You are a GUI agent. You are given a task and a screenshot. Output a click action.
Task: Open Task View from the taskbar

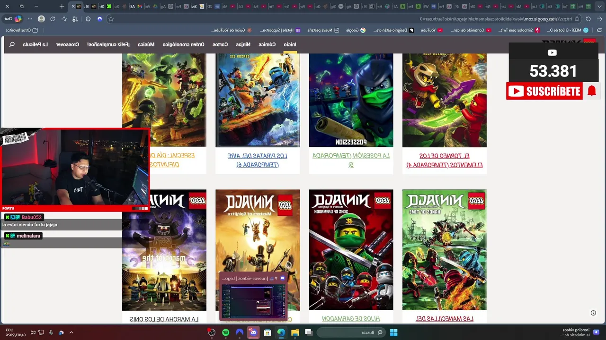pos(309,332)
